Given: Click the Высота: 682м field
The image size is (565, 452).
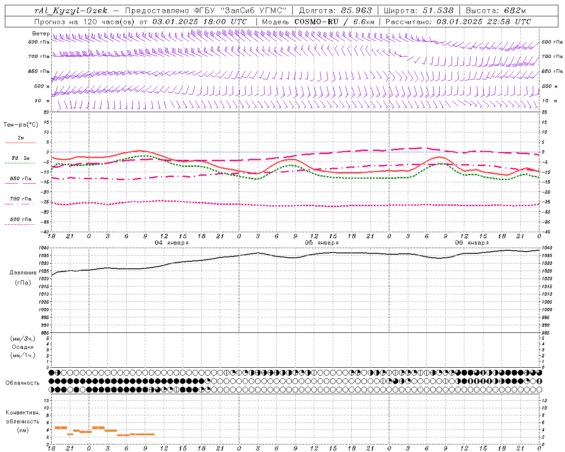Looking at the screenshot, I should point(496,11).
